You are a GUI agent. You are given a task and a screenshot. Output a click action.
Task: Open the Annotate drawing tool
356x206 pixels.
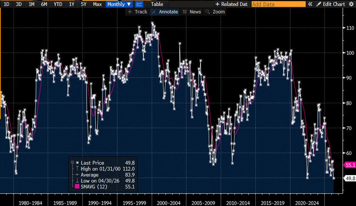pyautogui.click(x=165, y=12)
